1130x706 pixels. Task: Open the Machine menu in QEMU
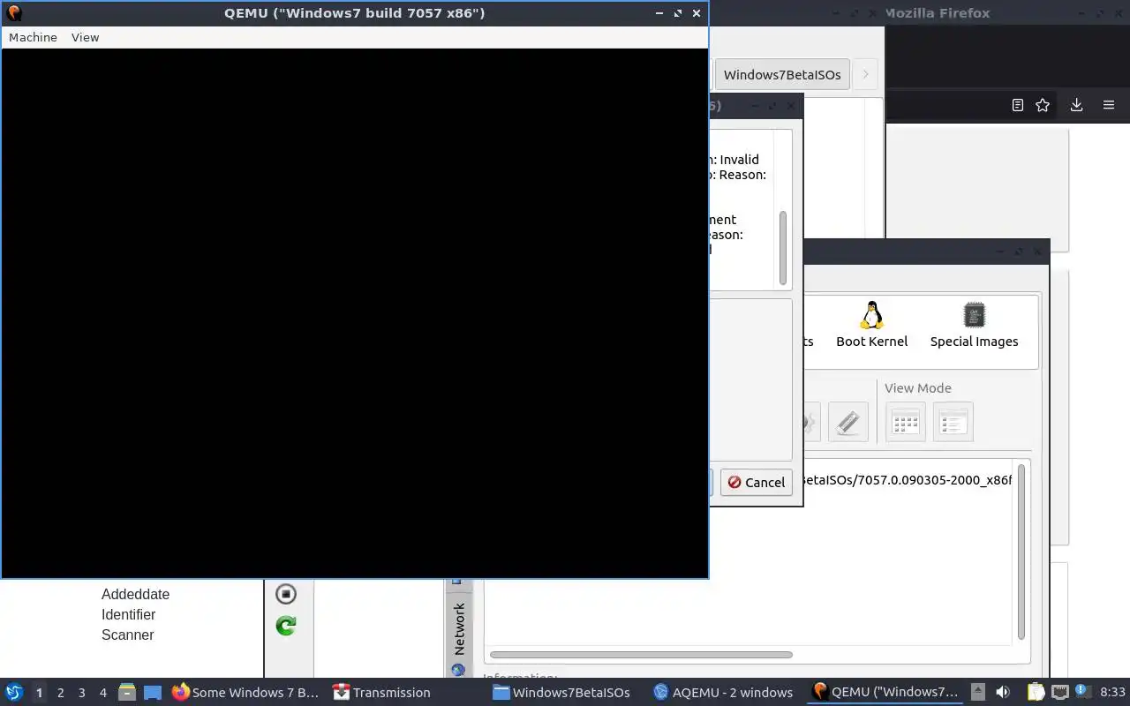click(33, 37)
